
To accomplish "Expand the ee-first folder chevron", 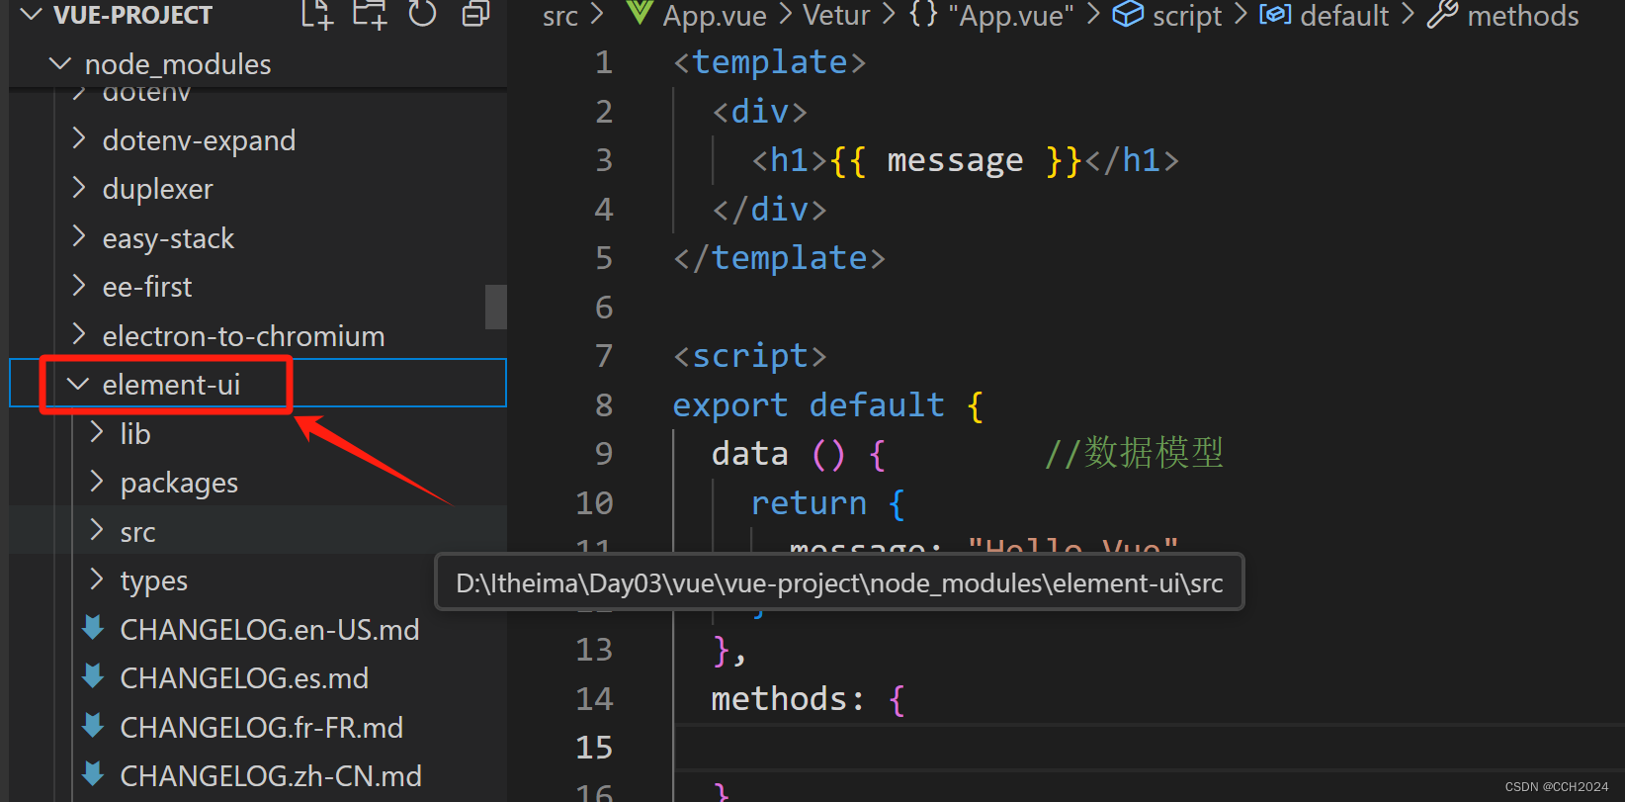I will [x=79, y=286].
